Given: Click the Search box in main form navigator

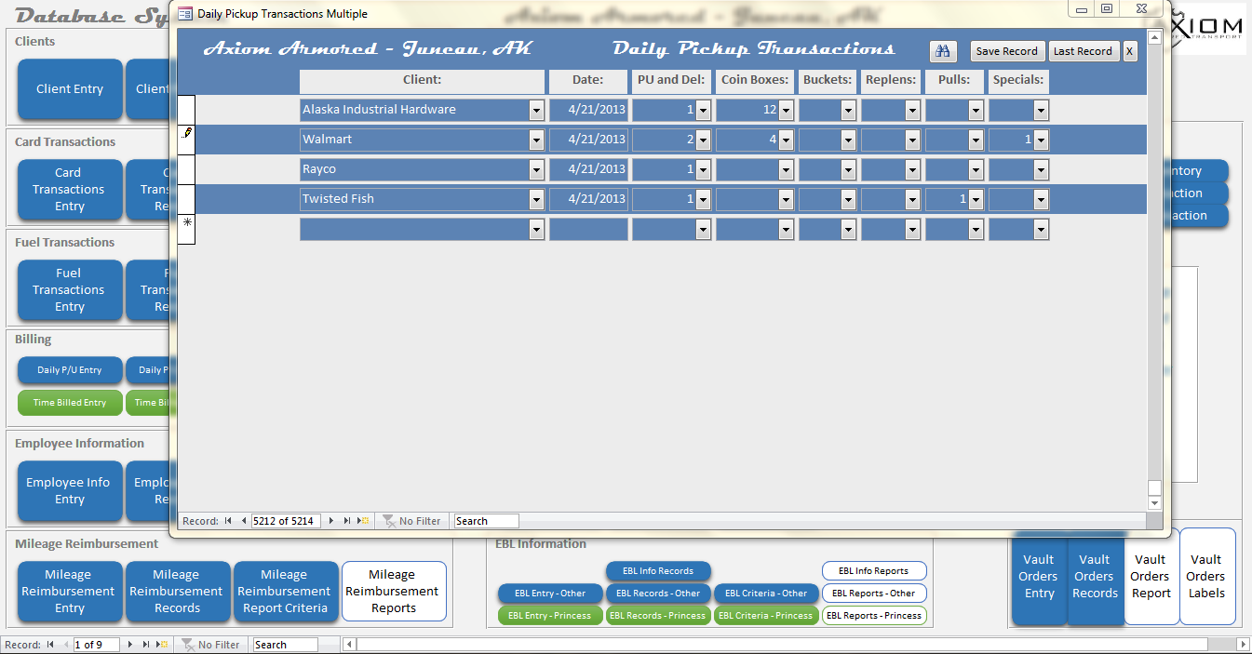Looking at the screenshot, I should (285, 645).
